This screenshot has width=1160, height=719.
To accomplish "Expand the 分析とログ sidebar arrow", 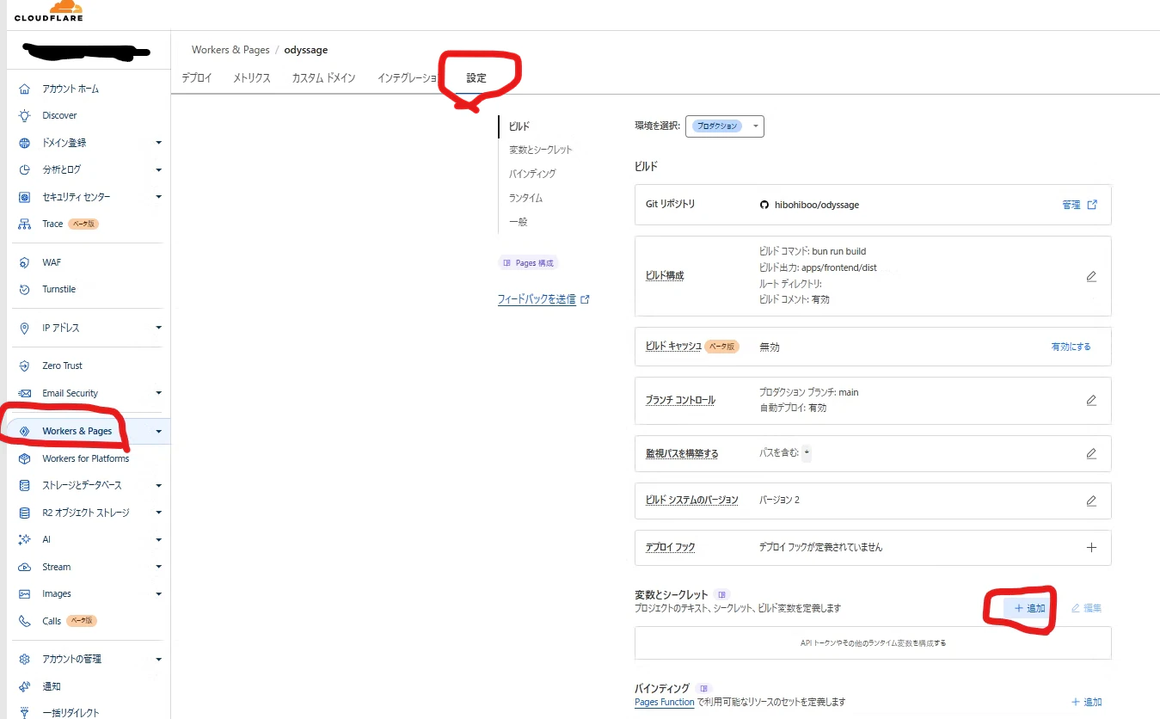I will point(158,169).
